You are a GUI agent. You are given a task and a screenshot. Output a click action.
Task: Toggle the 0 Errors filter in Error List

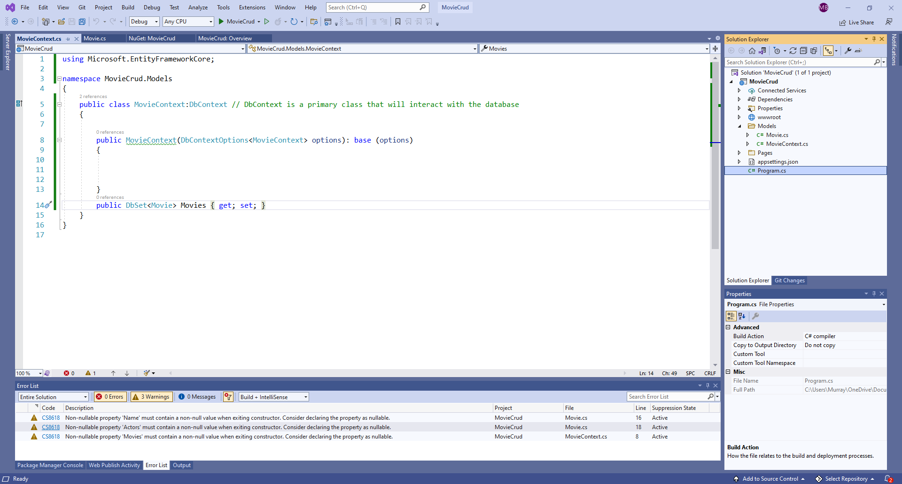[x=110, y=397]
